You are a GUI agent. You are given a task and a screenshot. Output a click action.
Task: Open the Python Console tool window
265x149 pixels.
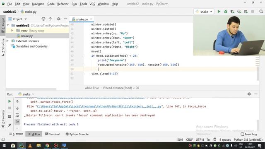pos(77,134)
